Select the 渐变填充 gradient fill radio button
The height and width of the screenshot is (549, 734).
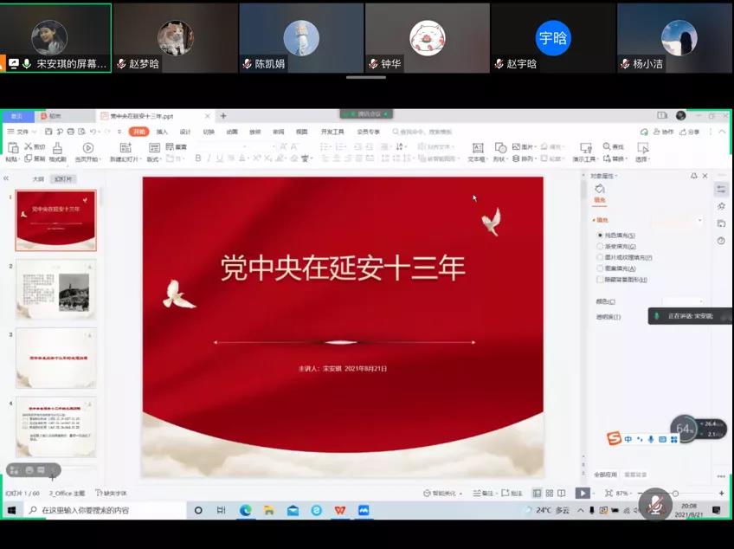pyautogui.click(x=599, y=245)
